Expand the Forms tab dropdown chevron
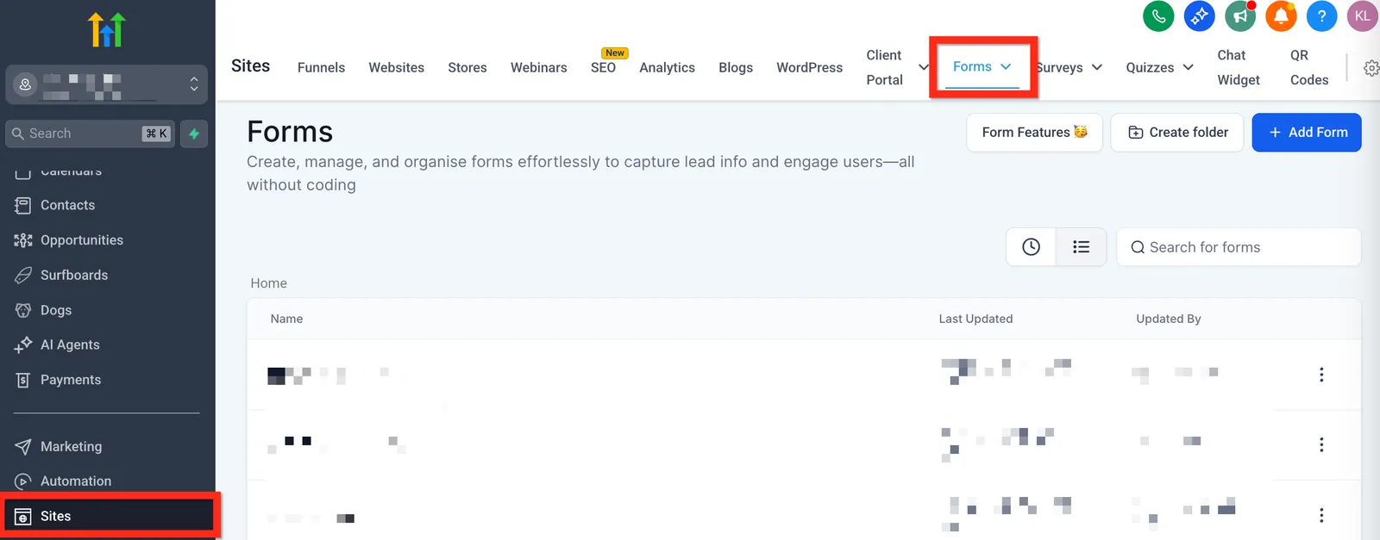 (x=1006, y=66)
